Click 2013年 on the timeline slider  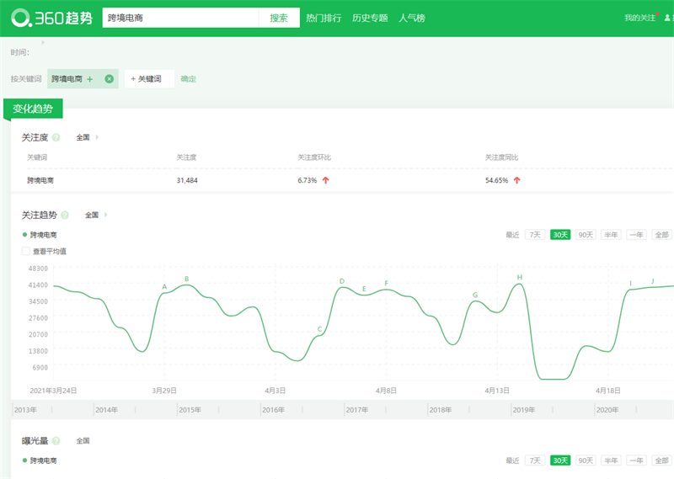(x=25, y=410)
